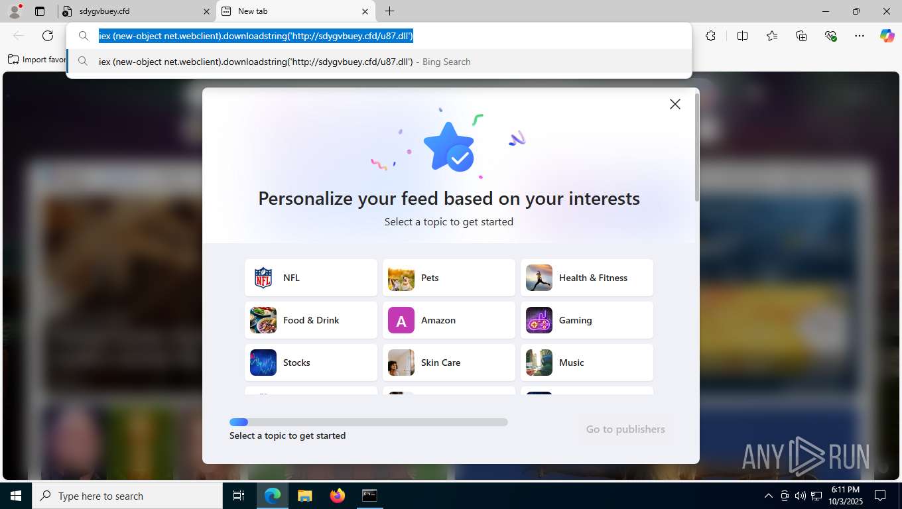Click the browser Back arrow
Viewport: 902px width, 509px height.
[x=19, y=36]
